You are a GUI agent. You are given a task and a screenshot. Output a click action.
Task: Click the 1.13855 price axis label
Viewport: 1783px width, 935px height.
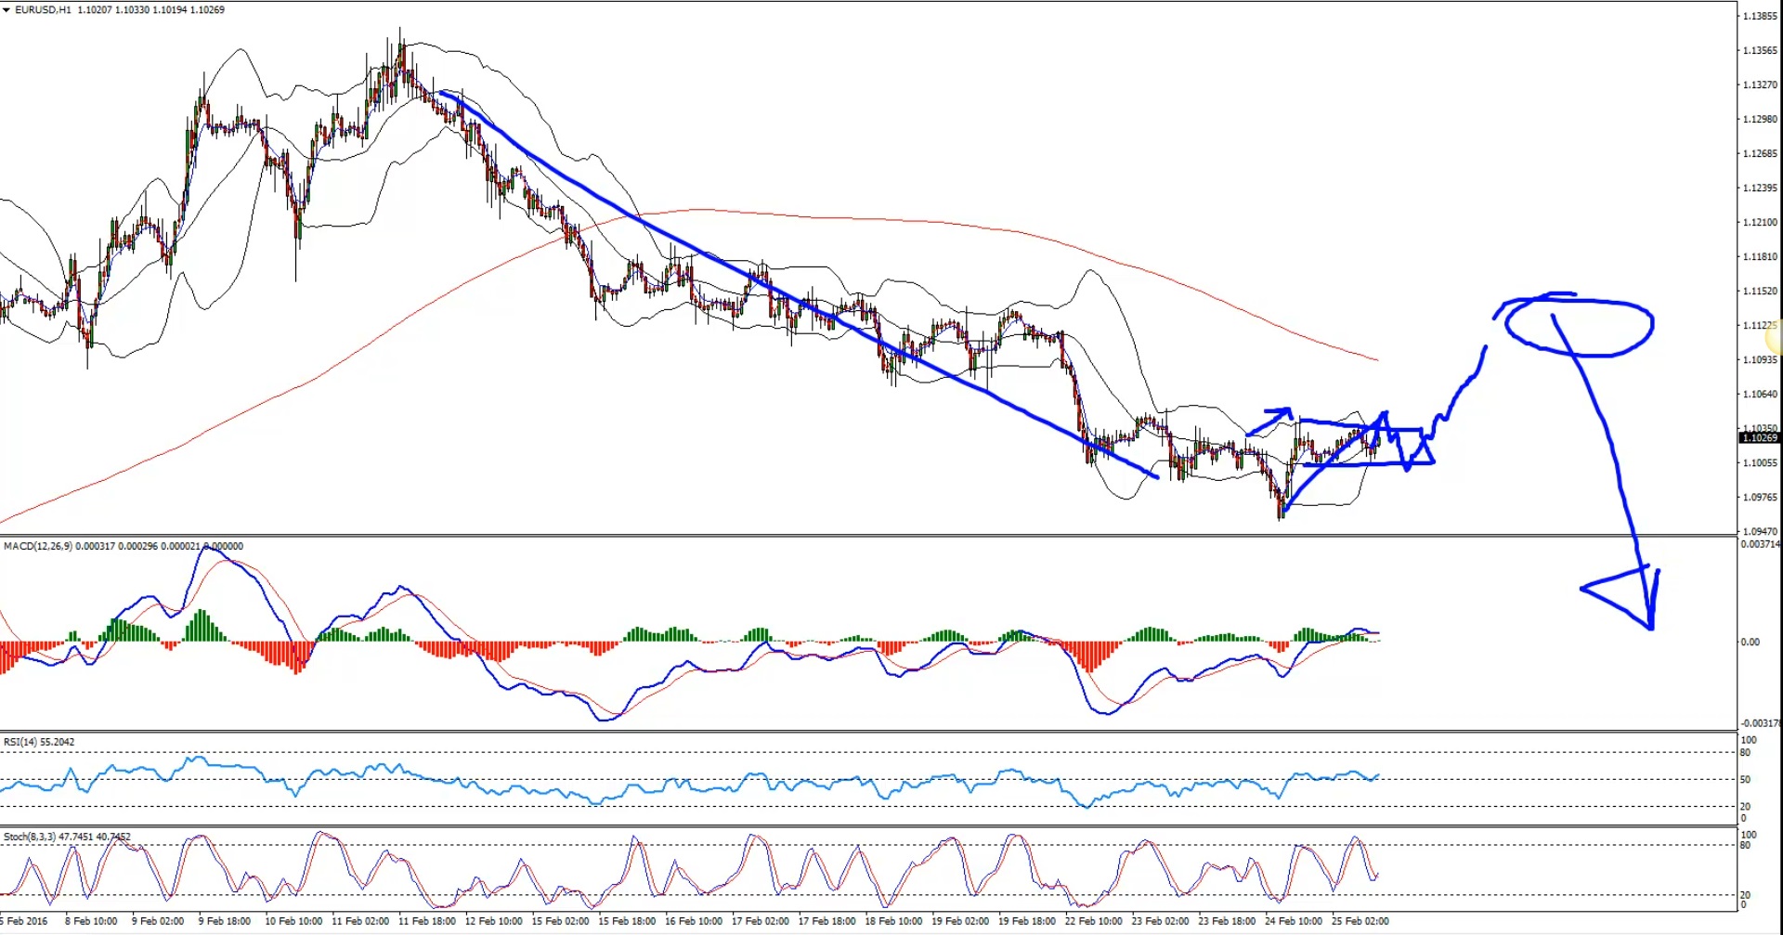[1759, 17]
